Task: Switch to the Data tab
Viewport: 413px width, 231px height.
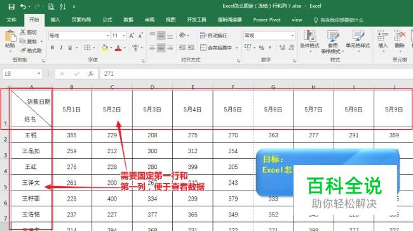Action: pos(128,20)
